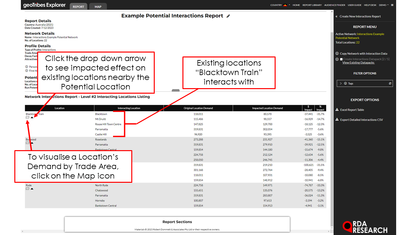The height and width of the screenshot is (235, 417).
Task: Click info icon inside Tags filter
Action: click(x=345, y=84)
